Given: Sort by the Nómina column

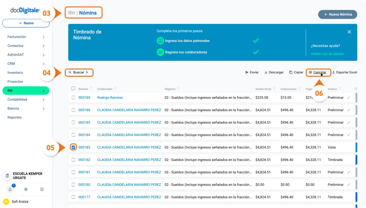Looking at the screenshot, I should (x=91, y=89).
